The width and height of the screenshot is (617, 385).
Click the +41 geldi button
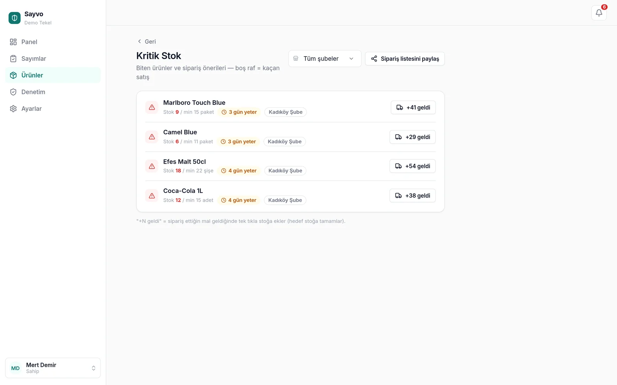click(413, 107)
